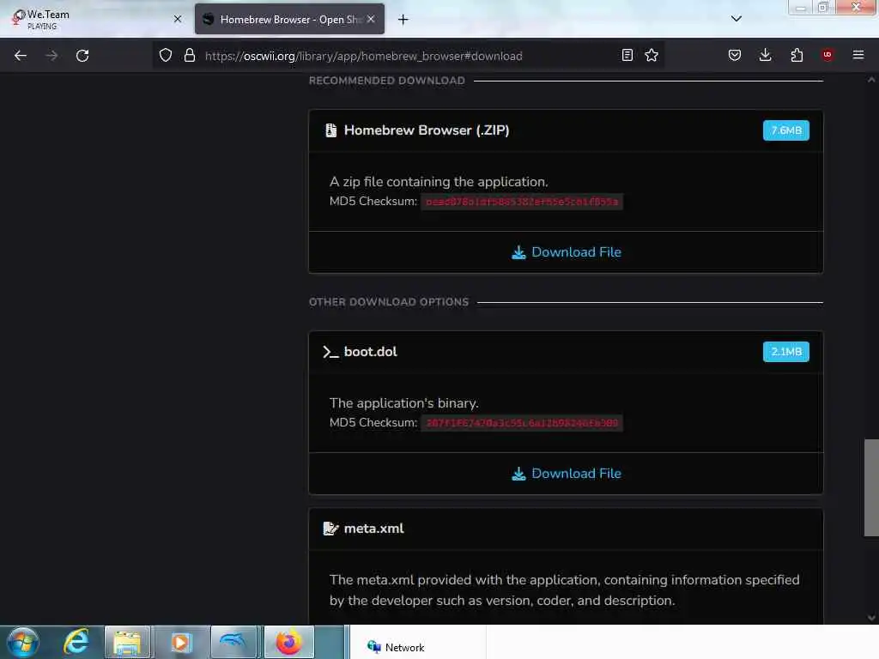Click the 2.1MB size badge
This screenshot has width=879, height=659.
click(786, 352)
